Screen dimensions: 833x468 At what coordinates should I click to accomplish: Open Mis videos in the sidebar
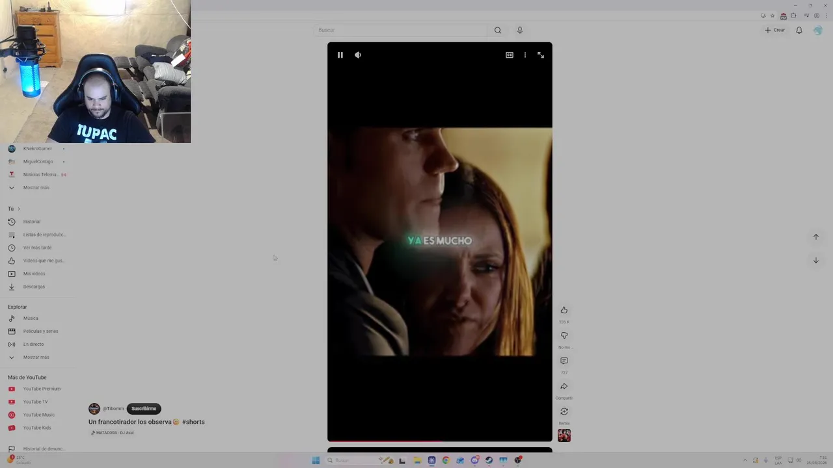coord(34,274)
